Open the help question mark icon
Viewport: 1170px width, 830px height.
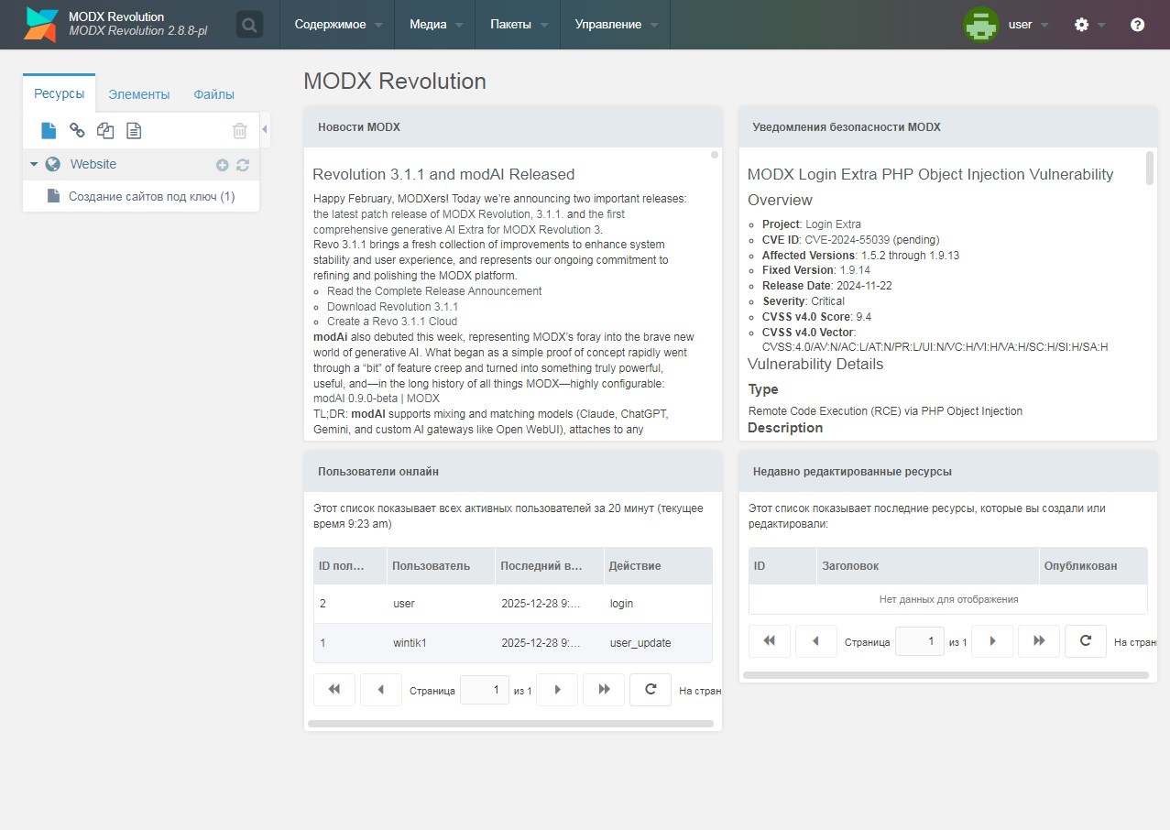pos(1137,25)
